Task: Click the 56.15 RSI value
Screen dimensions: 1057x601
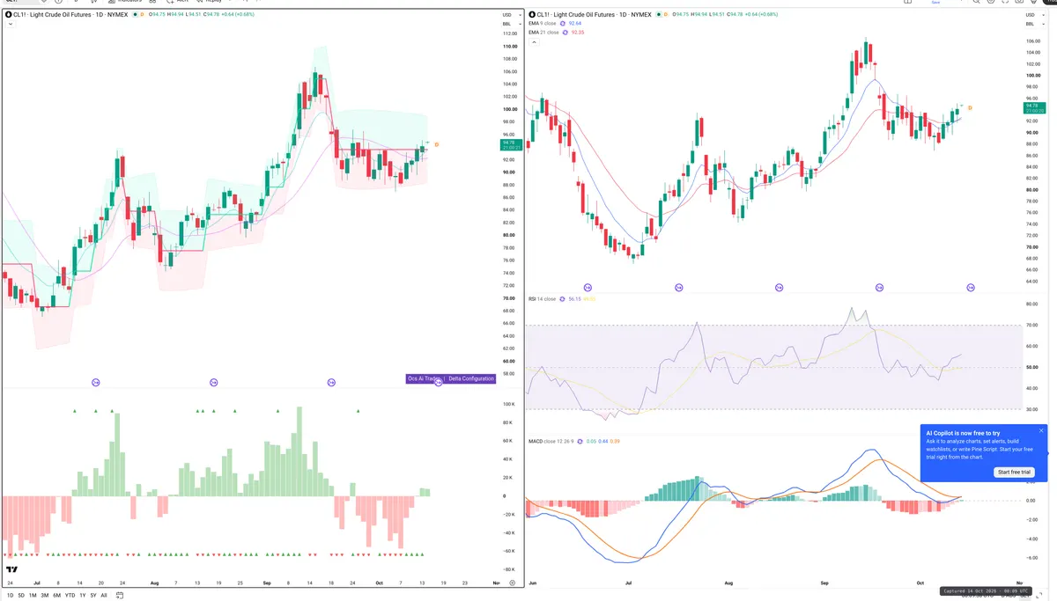Action: (x=574, y=299)
